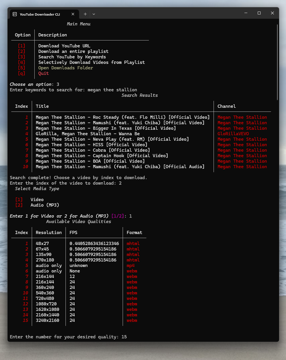Screen dimensions: 286x360
Task: Click the 'Available Video Qualities' heading
Action: click(78, 222)
